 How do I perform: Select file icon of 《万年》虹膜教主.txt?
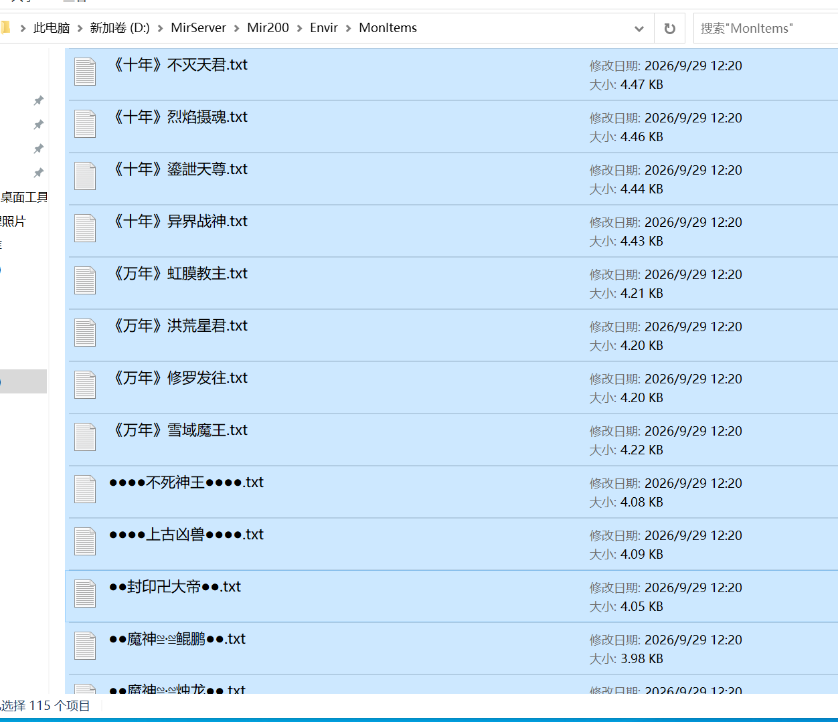[x=85, y=280]
